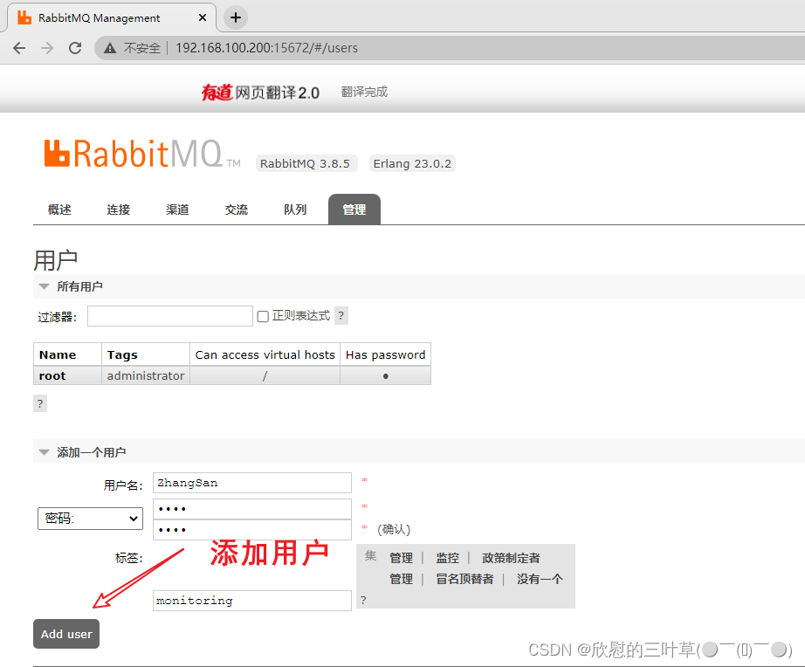Reload the page with the refresh icon
Screen dimensions: 805x667
click(x=75, y=48)
